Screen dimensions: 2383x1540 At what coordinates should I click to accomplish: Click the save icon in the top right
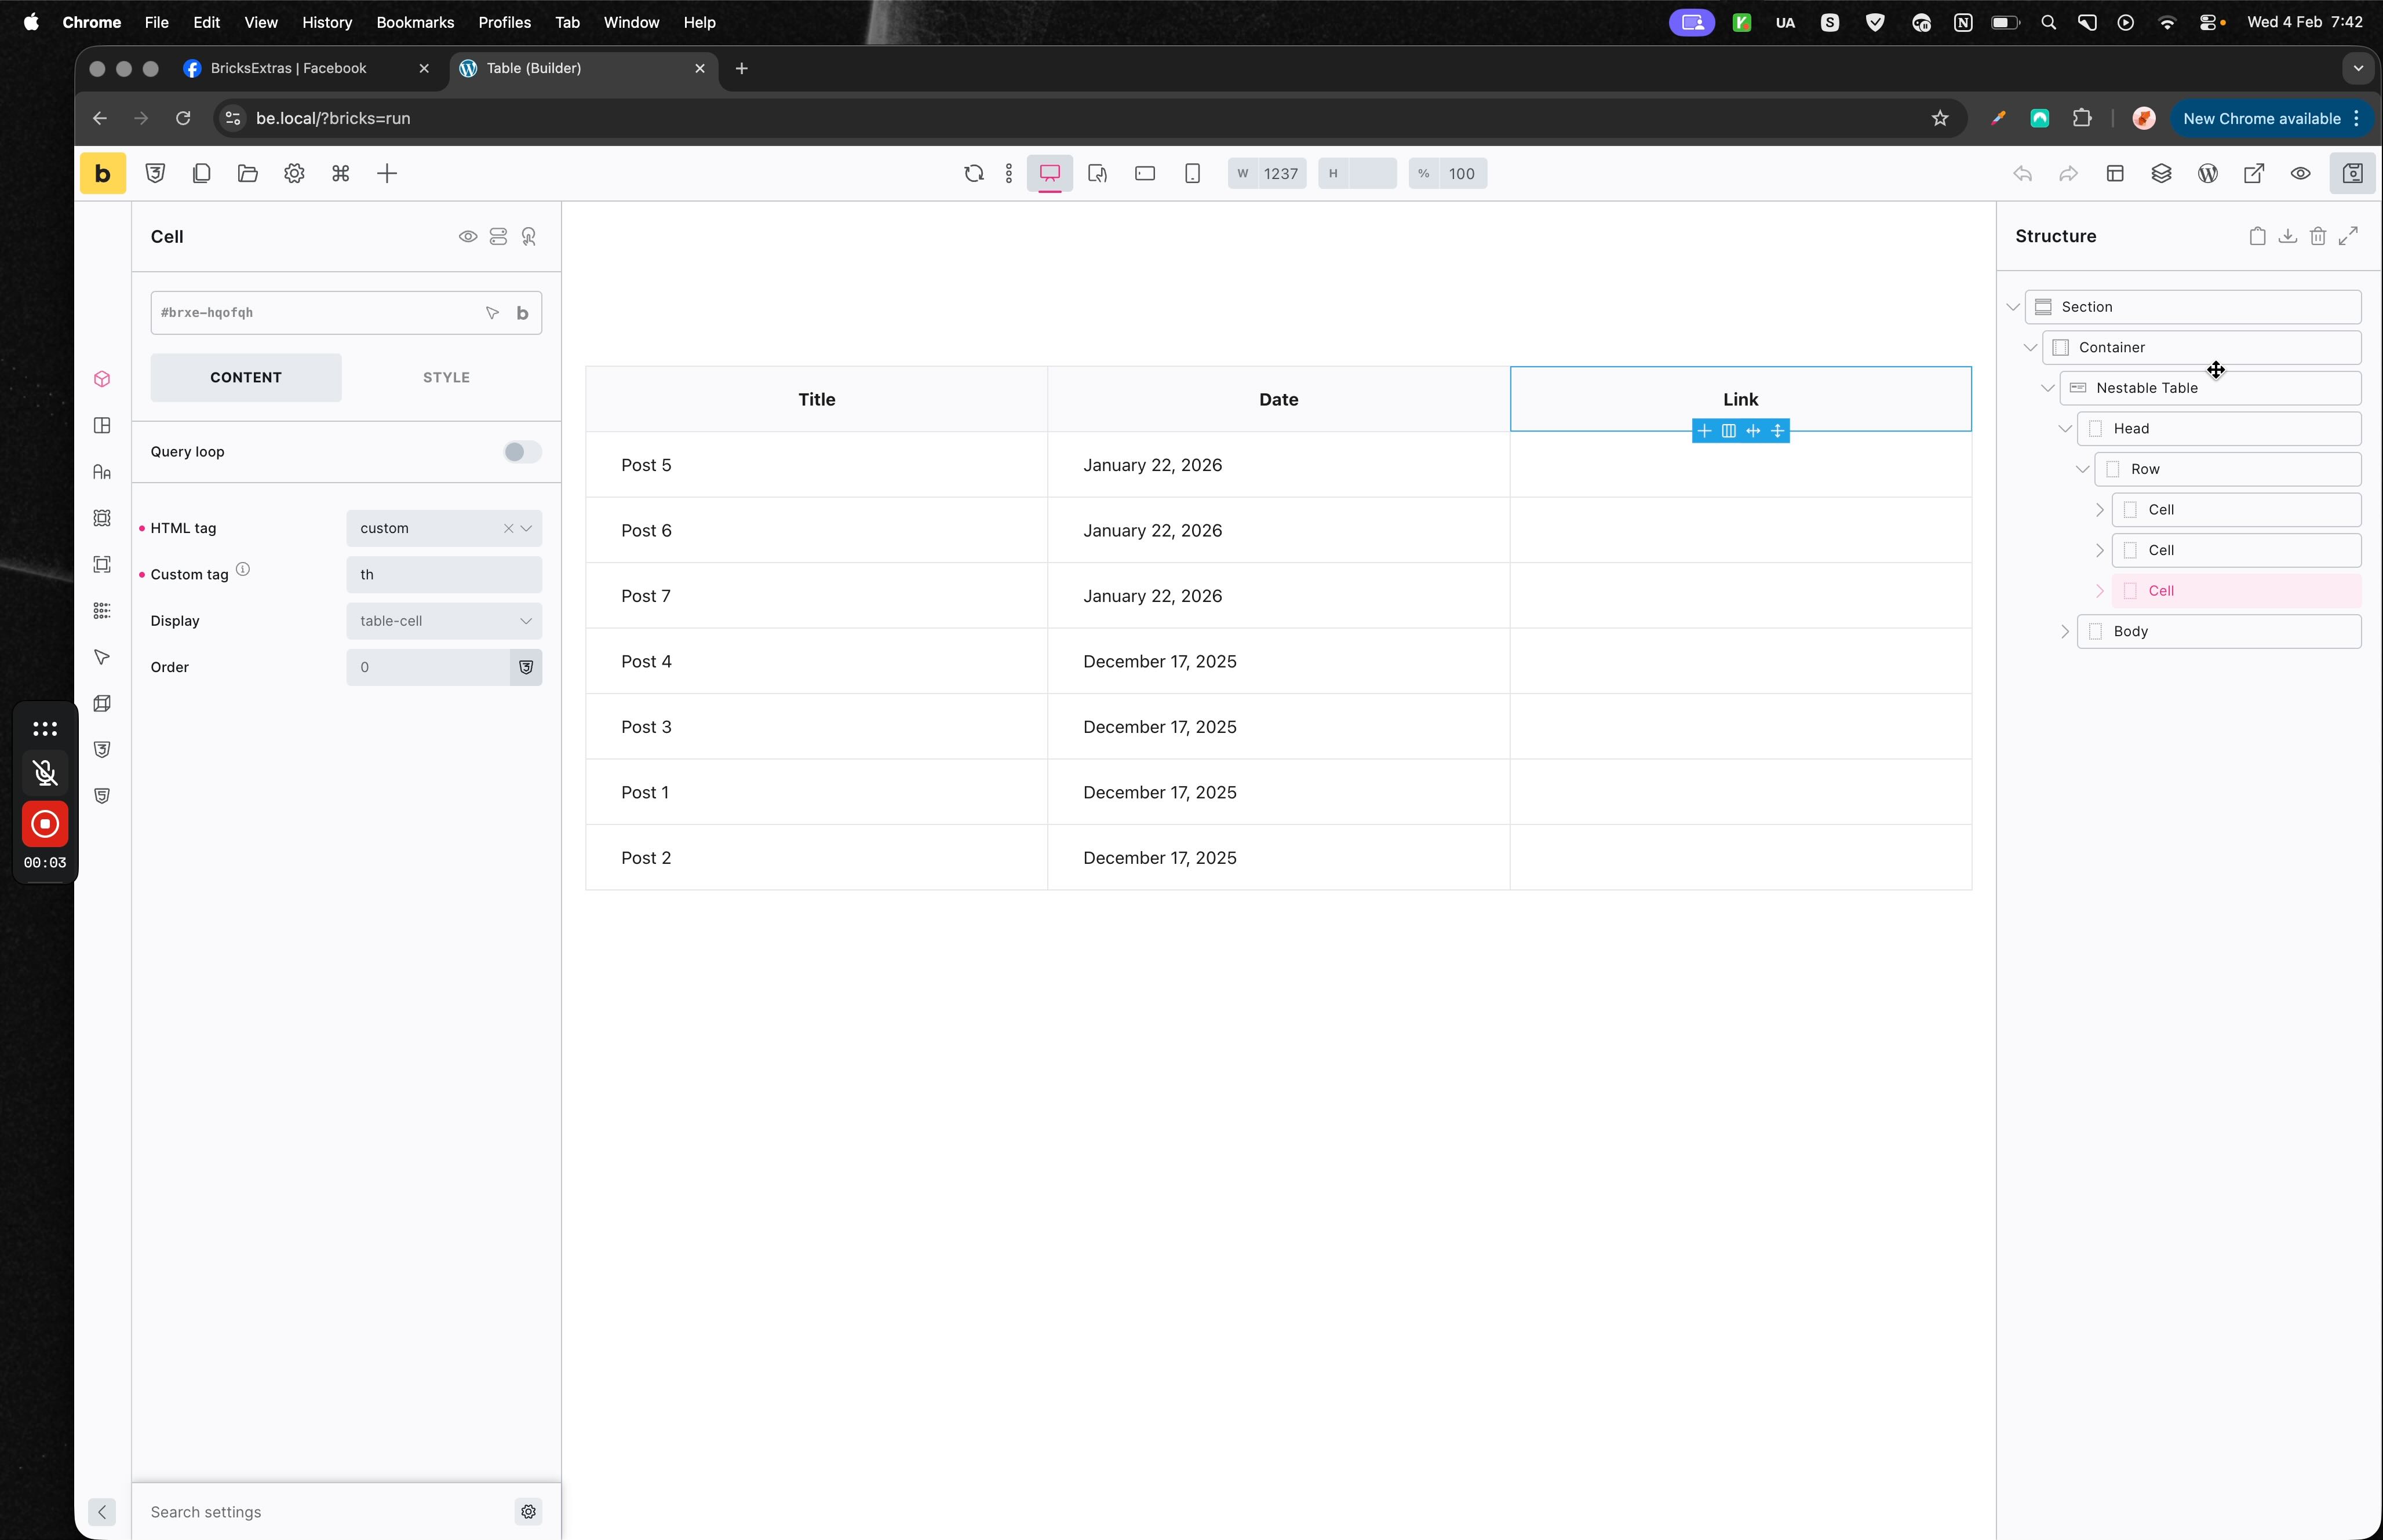click(x=2353, y=173)
